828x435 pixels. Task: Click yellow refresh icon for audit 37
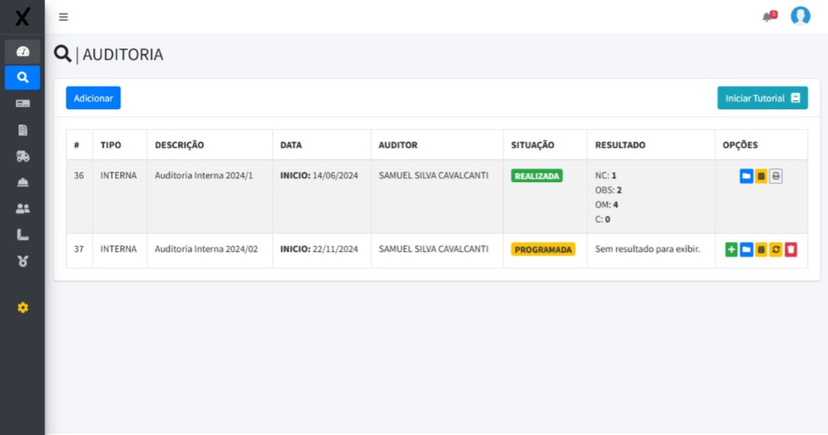tap(776, 249)
